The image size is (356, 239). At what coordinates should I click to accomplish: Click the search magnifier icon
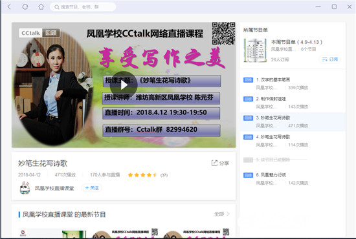click(57, 7)
